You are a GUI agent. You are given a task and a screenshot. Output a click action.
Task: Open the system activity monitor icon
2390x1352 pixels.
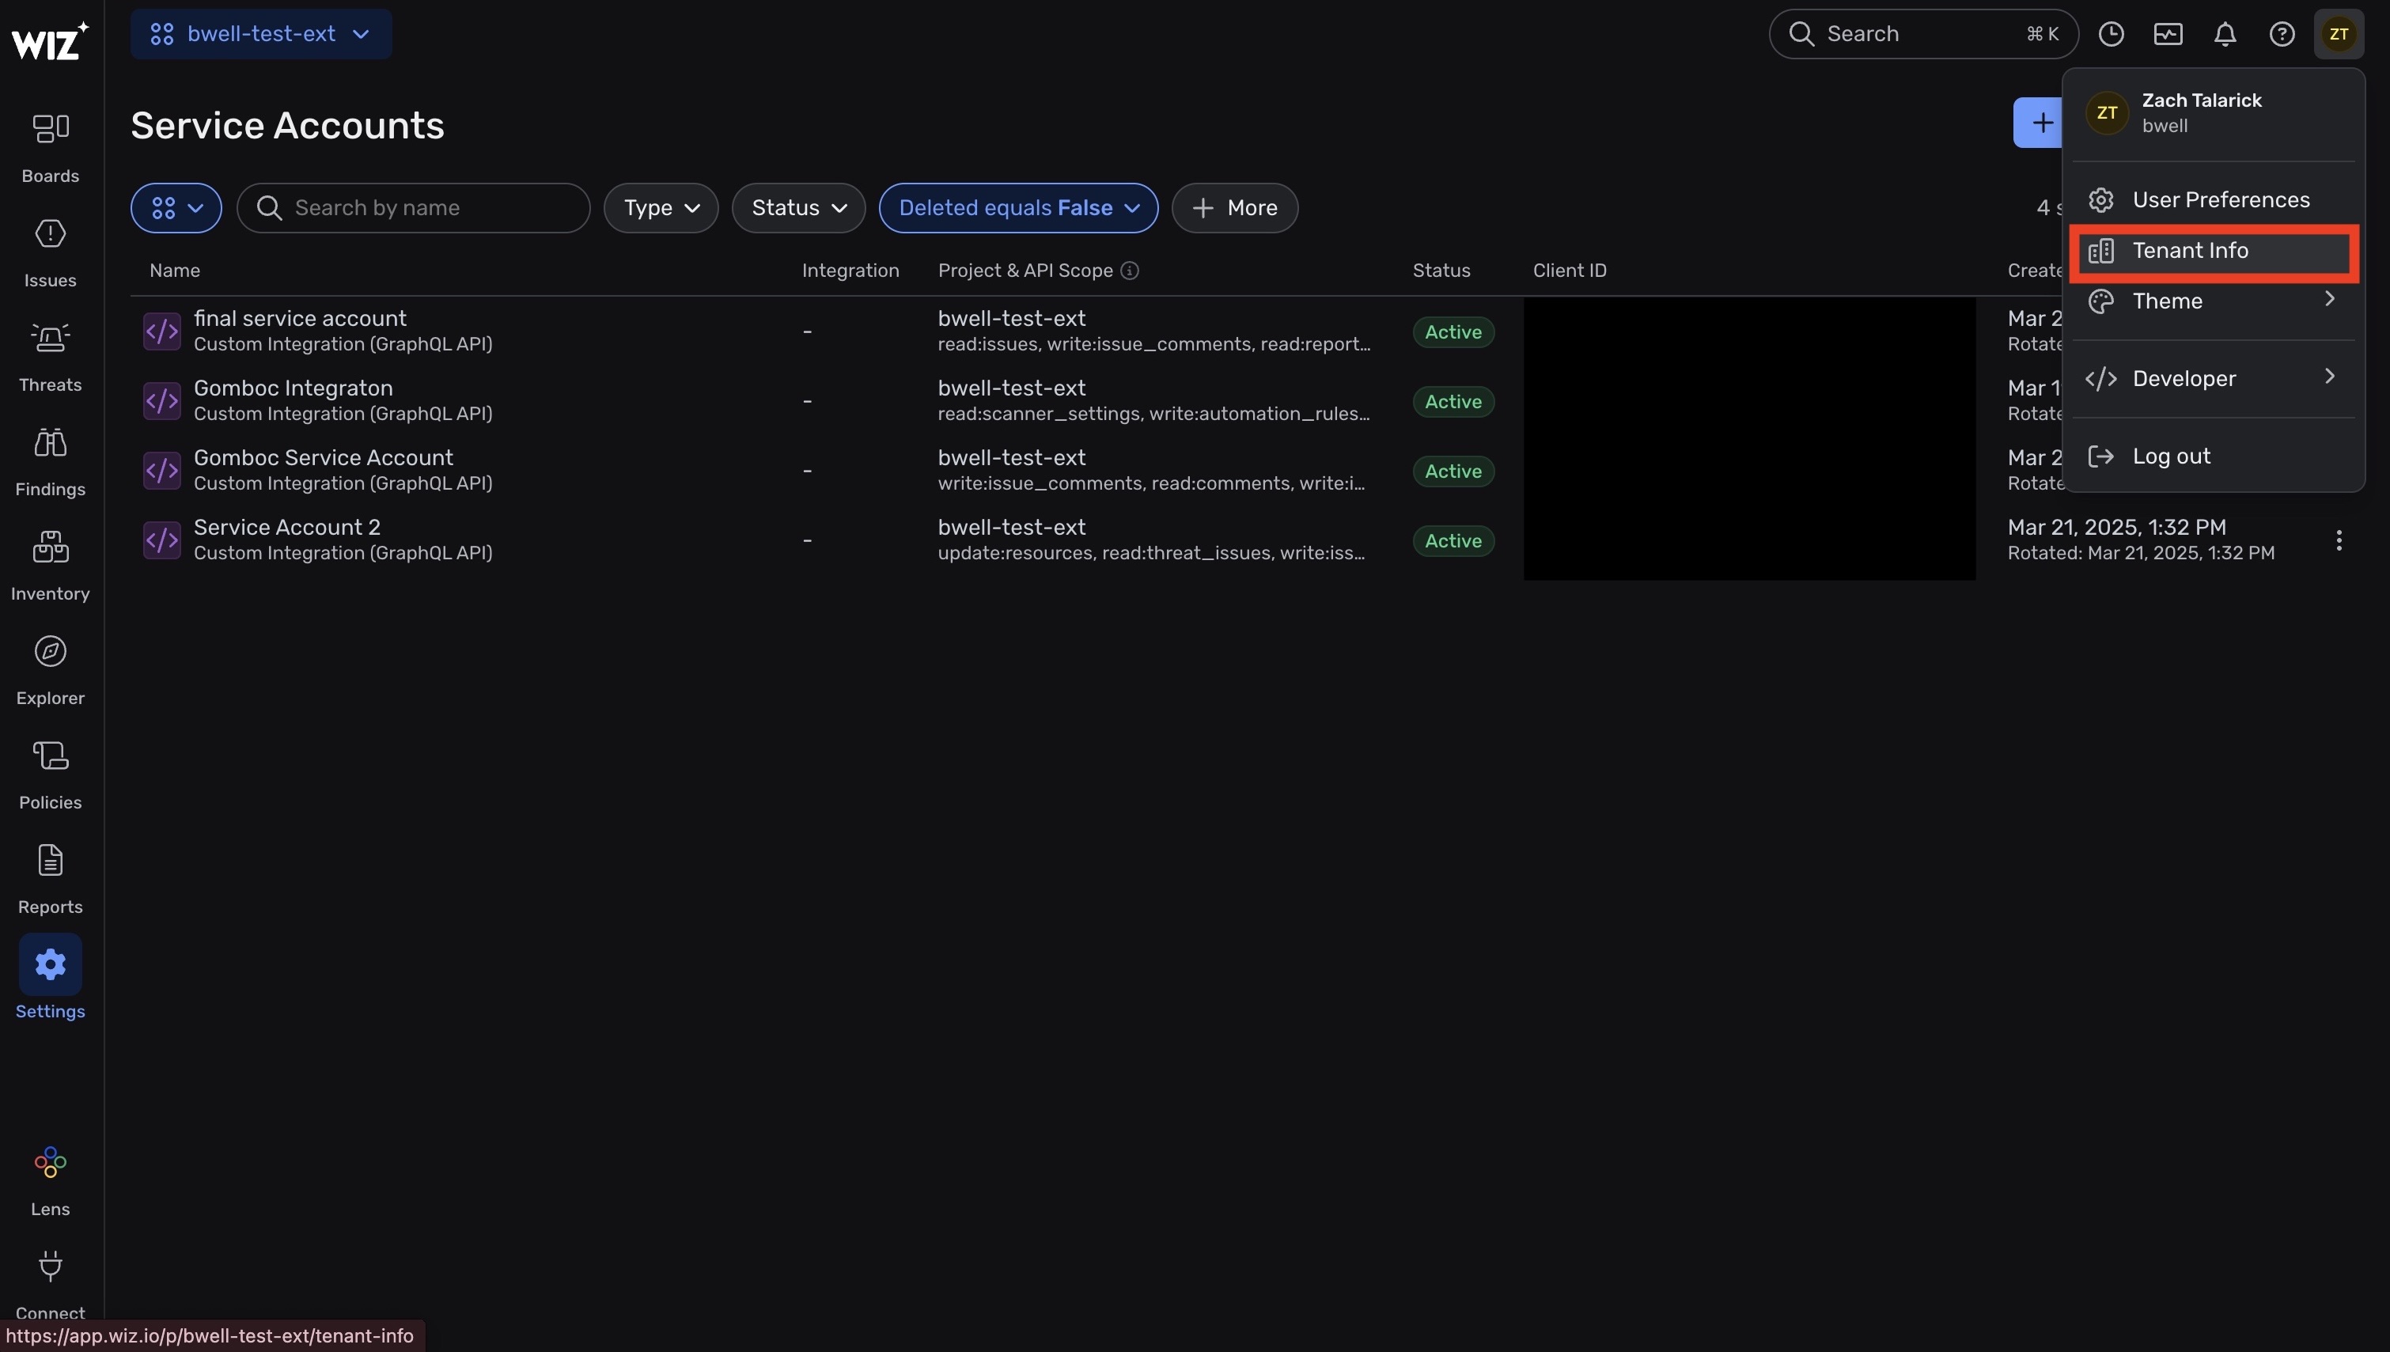click(2168, 34)
